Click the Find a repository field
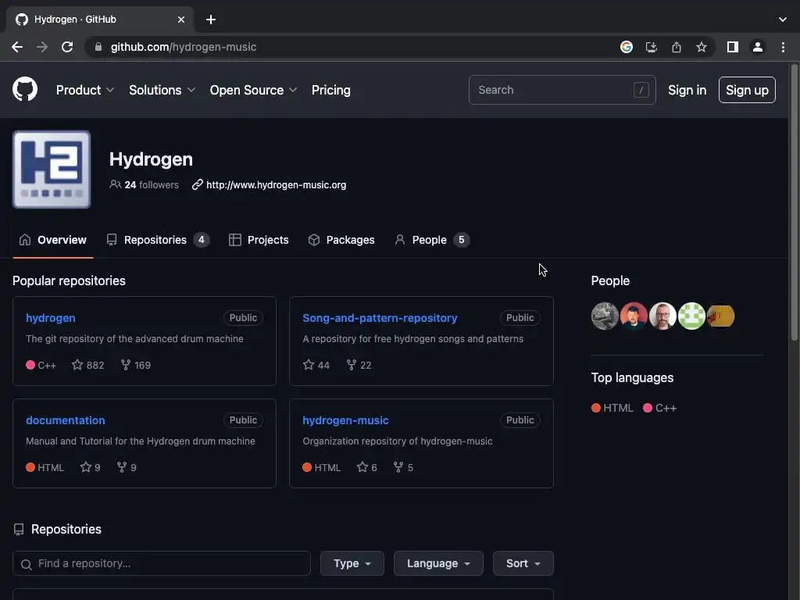 [162, 563]
